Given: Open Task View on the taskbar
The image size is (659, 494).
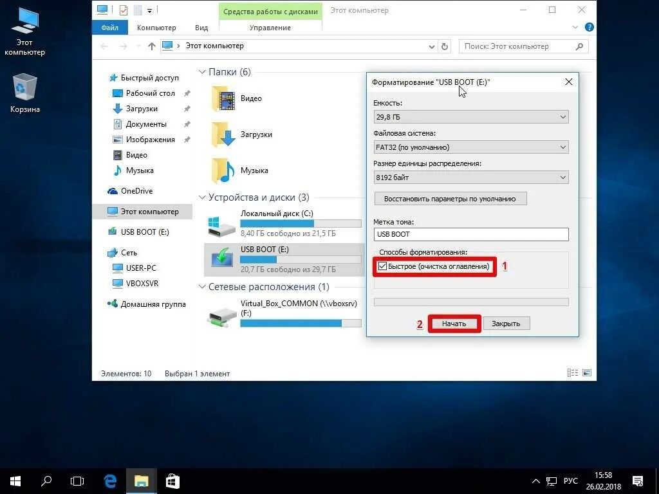Looking at the screenshot, I should [77, 481].
